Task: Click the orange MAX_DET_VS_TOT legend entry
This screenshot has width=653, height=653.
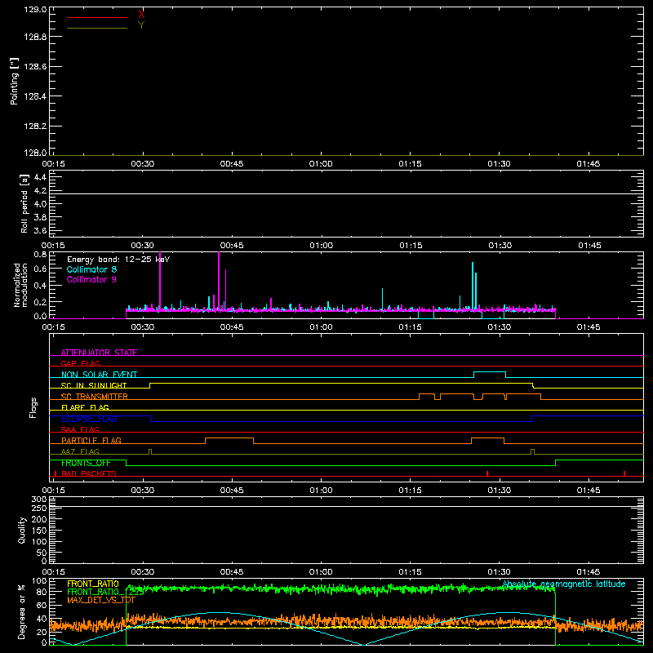Action: click(101, 600)
